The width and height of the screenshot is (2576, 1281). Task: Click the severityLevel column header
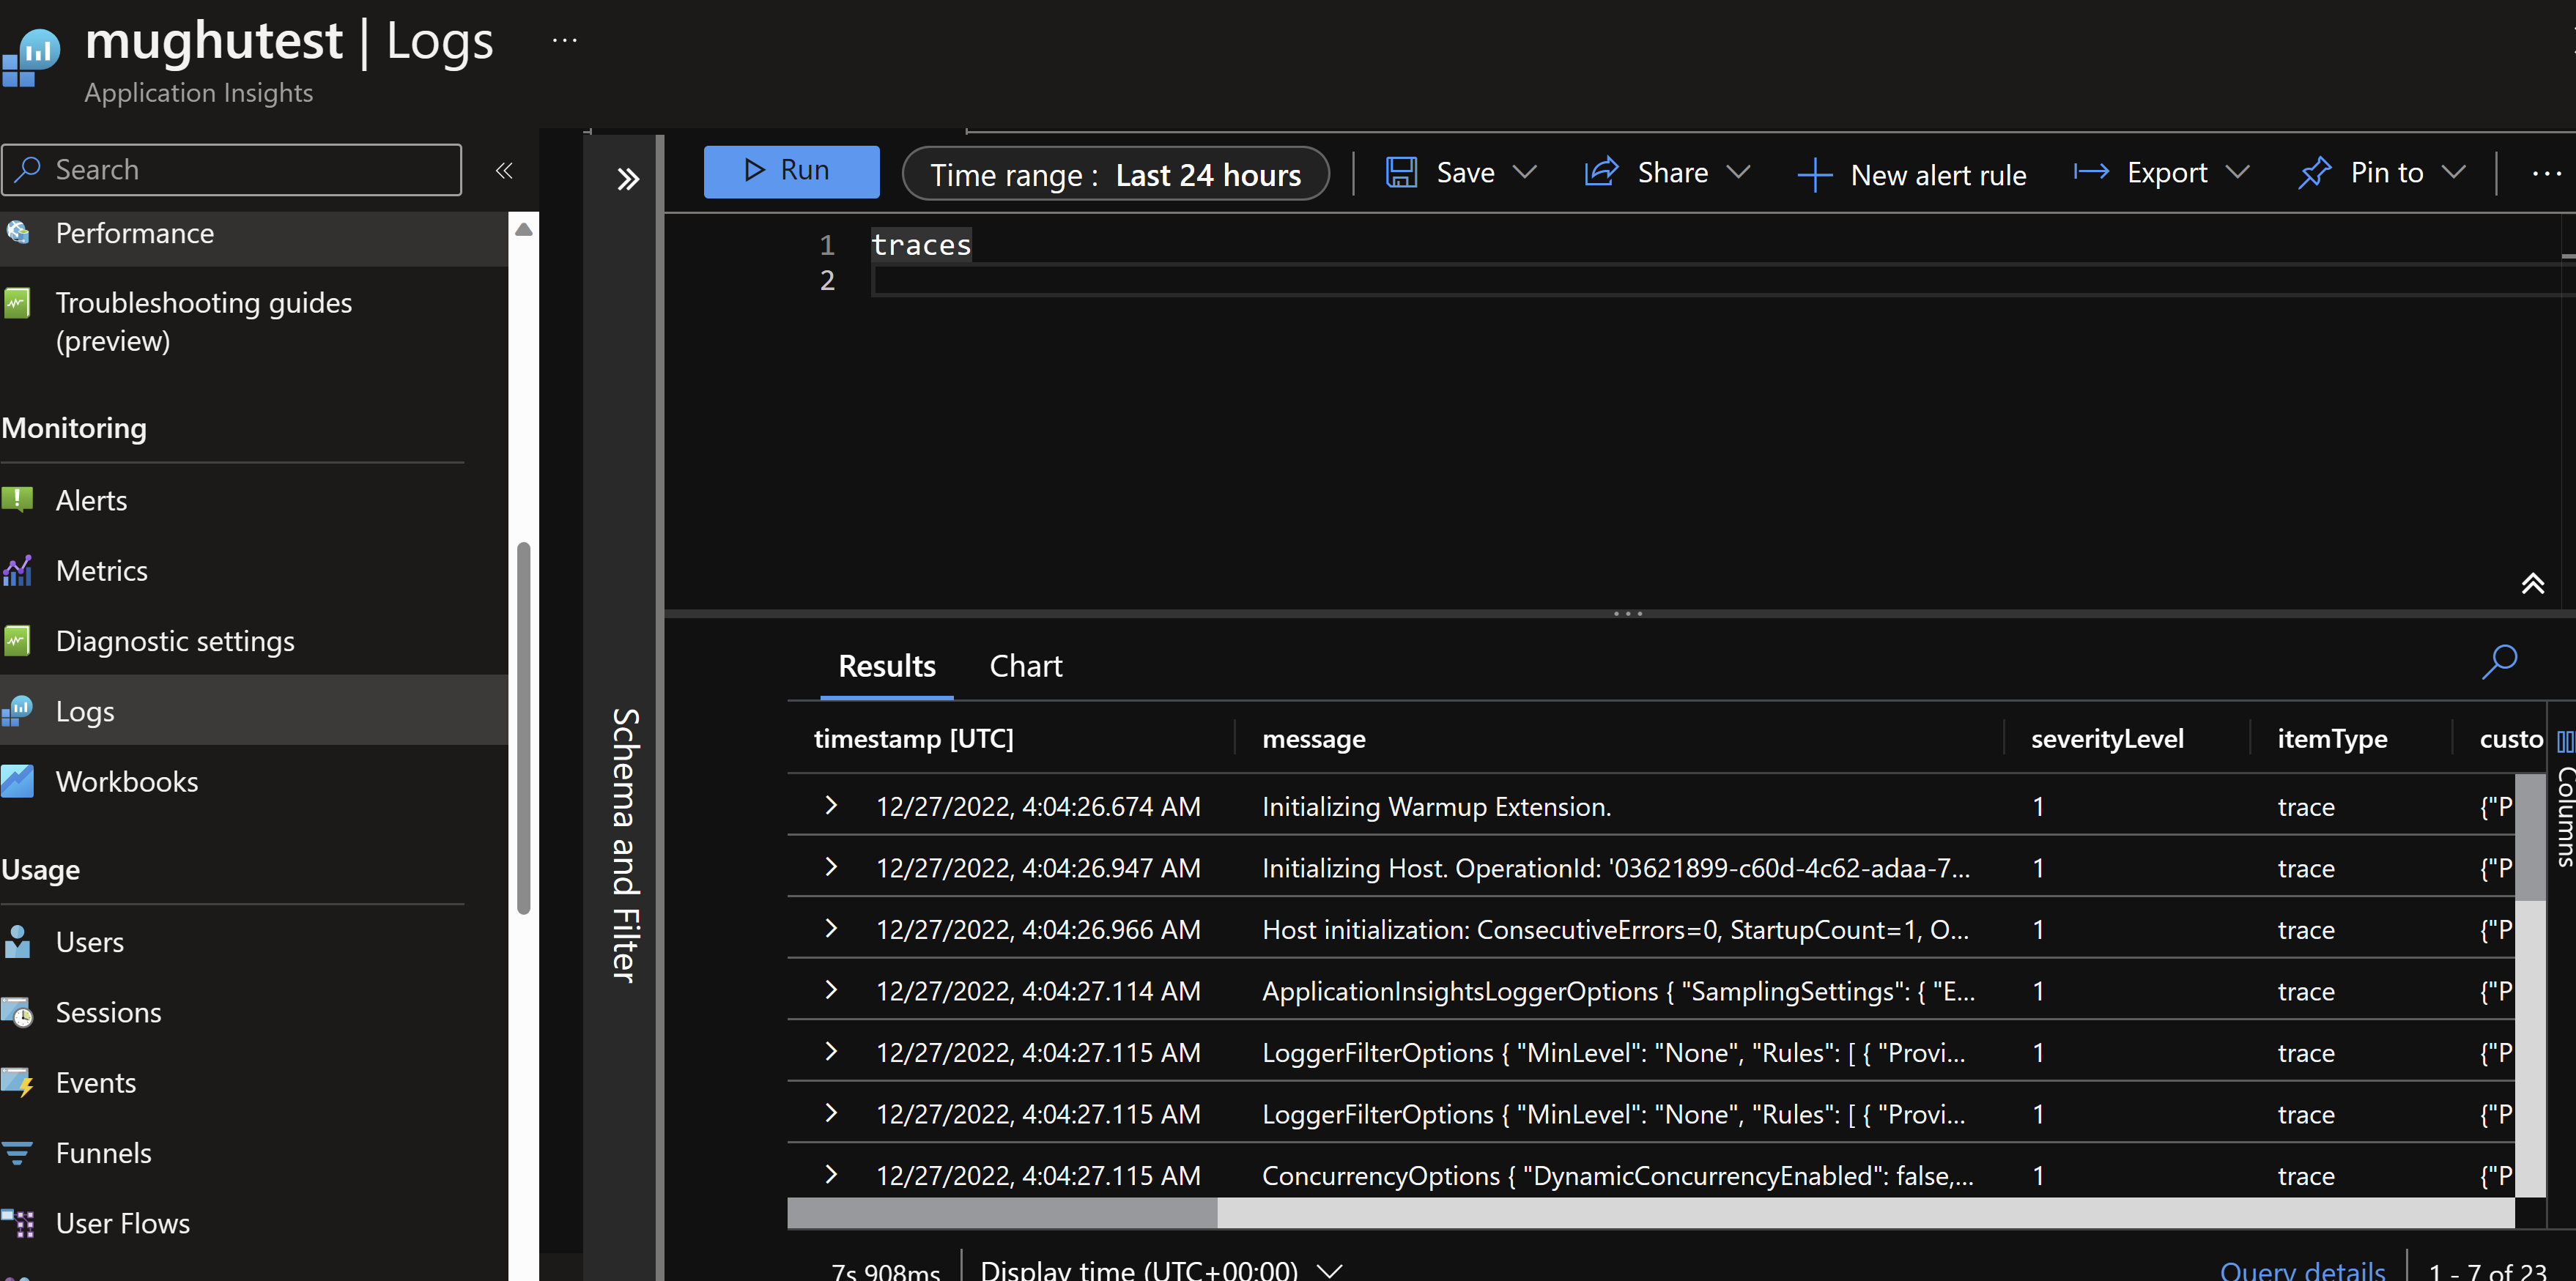2106,739
